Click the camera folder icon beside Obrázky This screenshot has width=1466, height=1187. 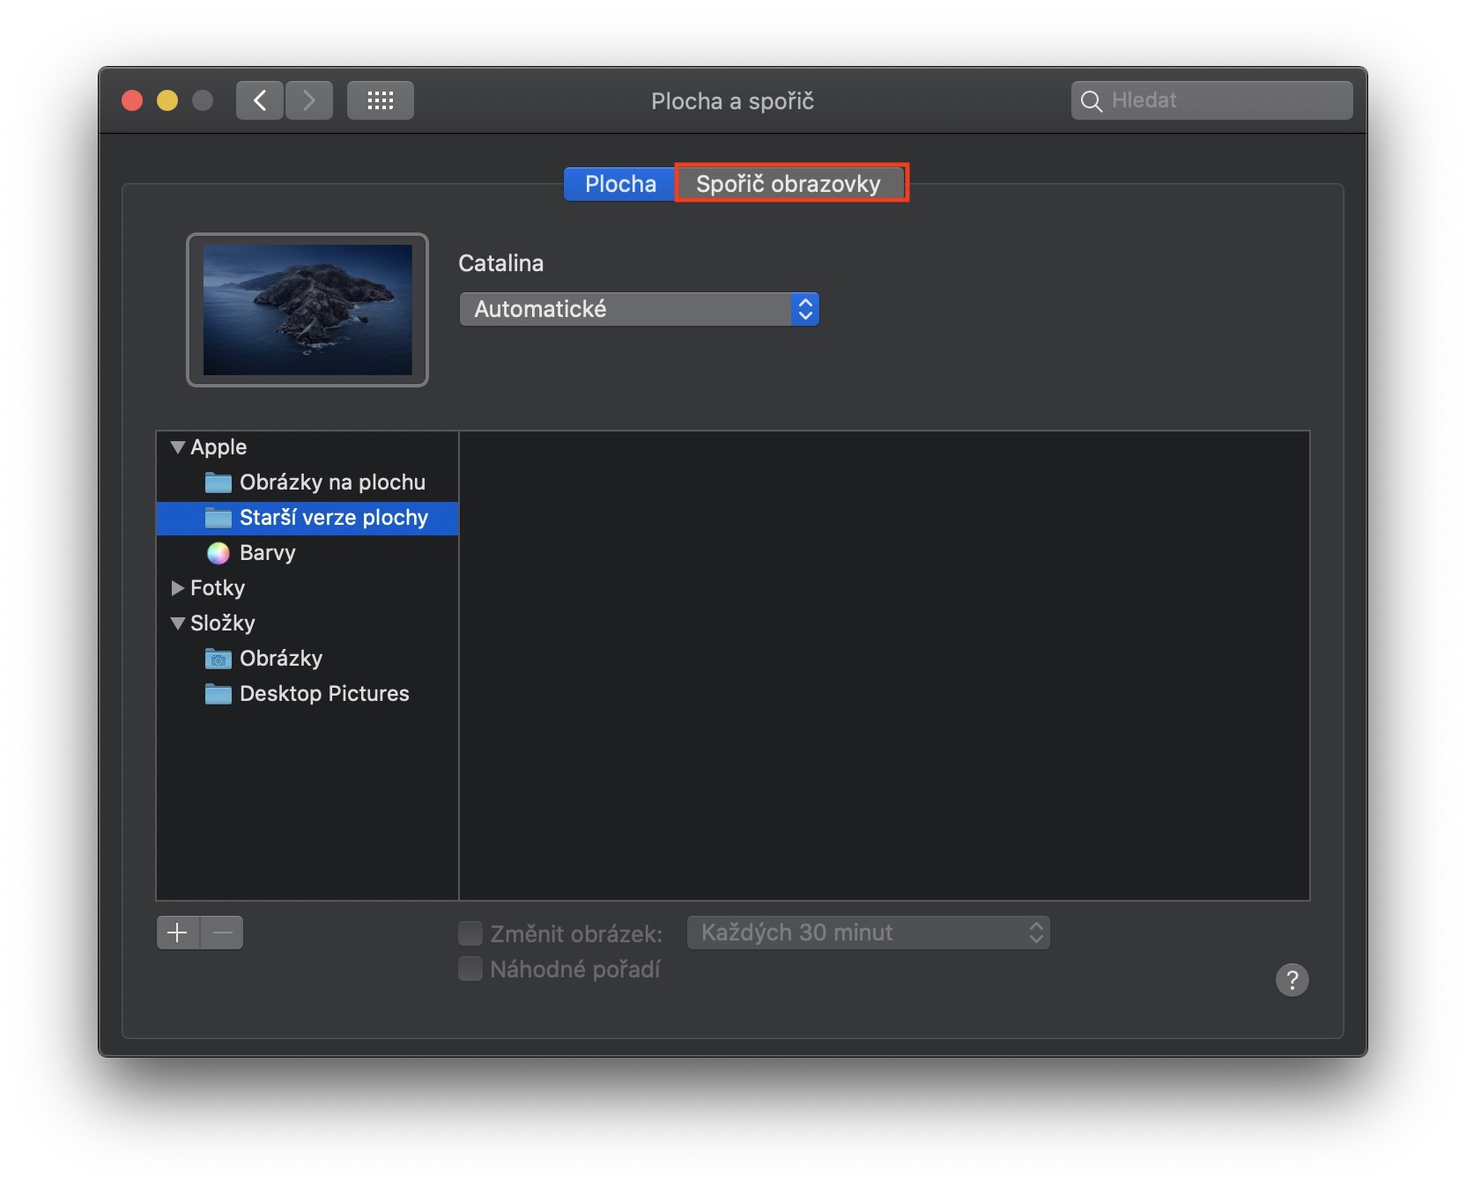(218, 659)
